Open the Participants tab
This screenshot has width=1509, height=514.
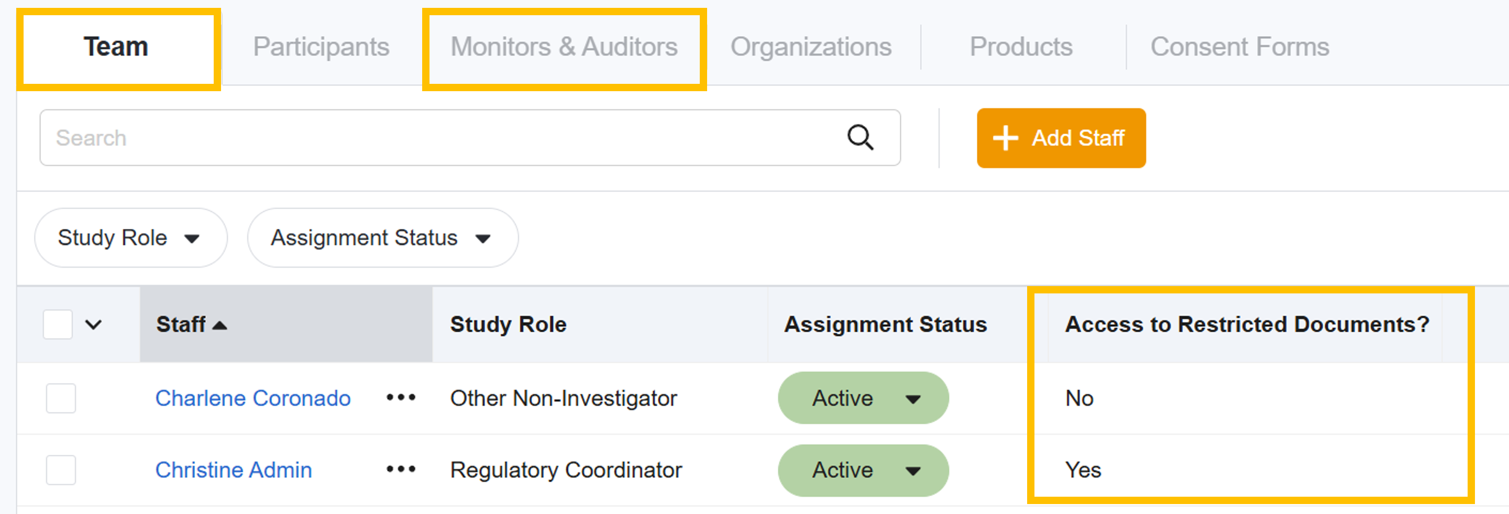click(x=321, y=47)
